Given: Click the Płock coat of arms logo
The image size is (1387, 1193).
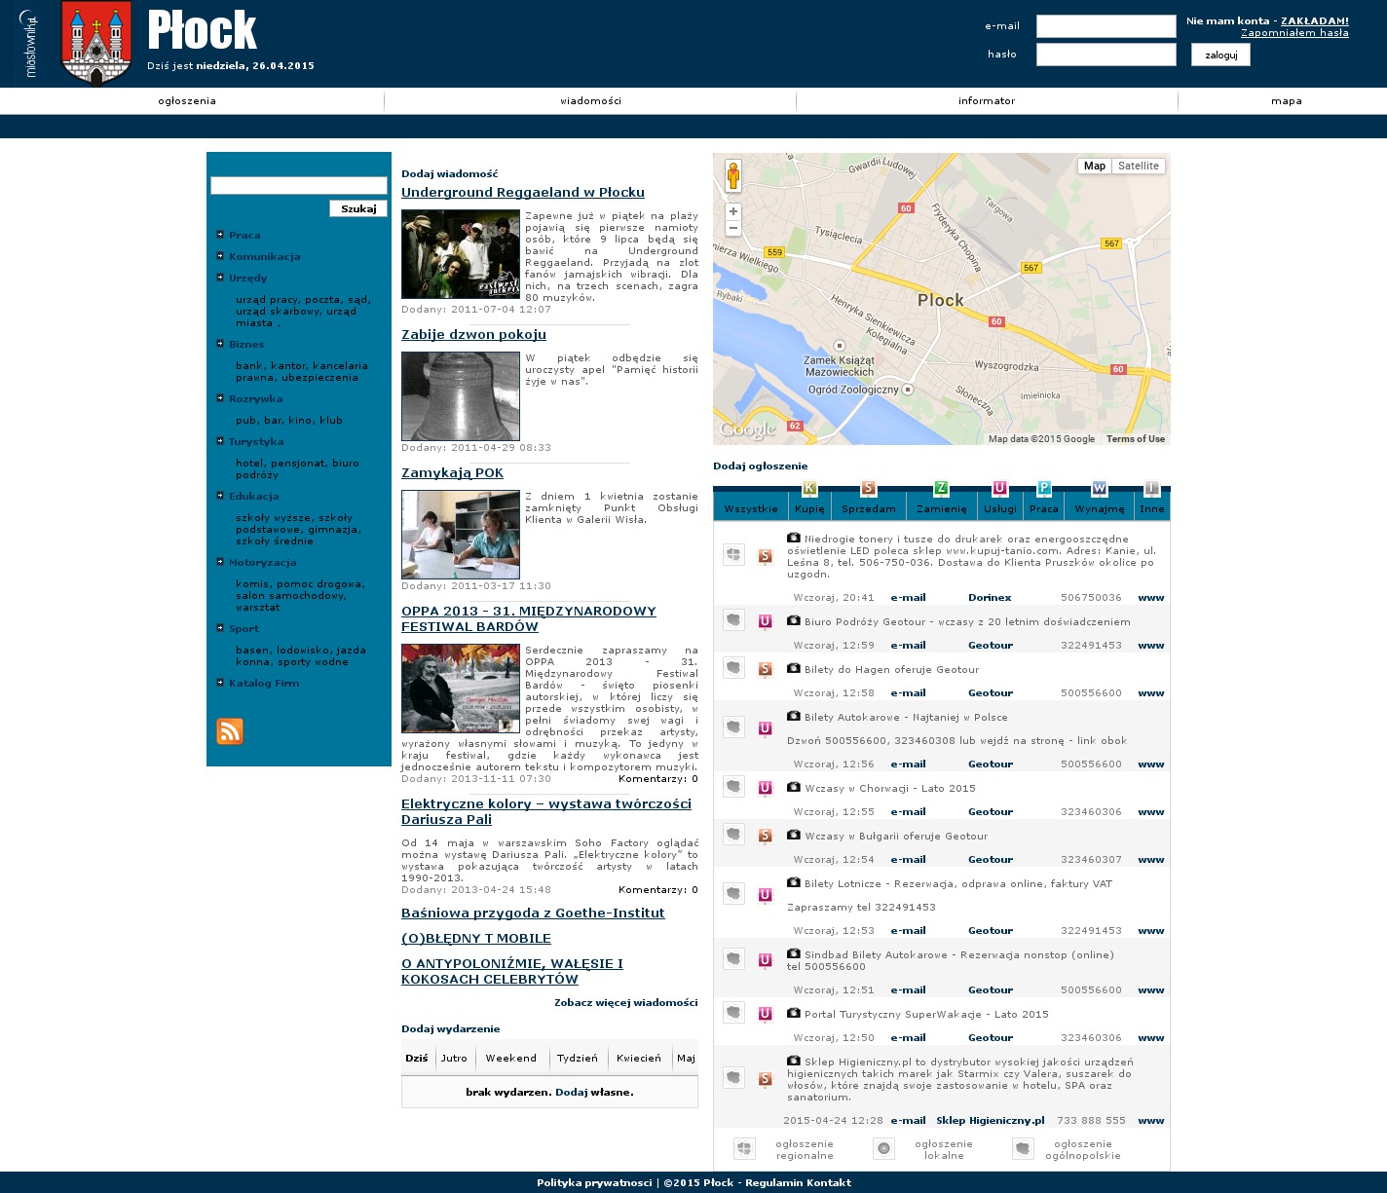Looking at the screenshot, I should [95, 44].
